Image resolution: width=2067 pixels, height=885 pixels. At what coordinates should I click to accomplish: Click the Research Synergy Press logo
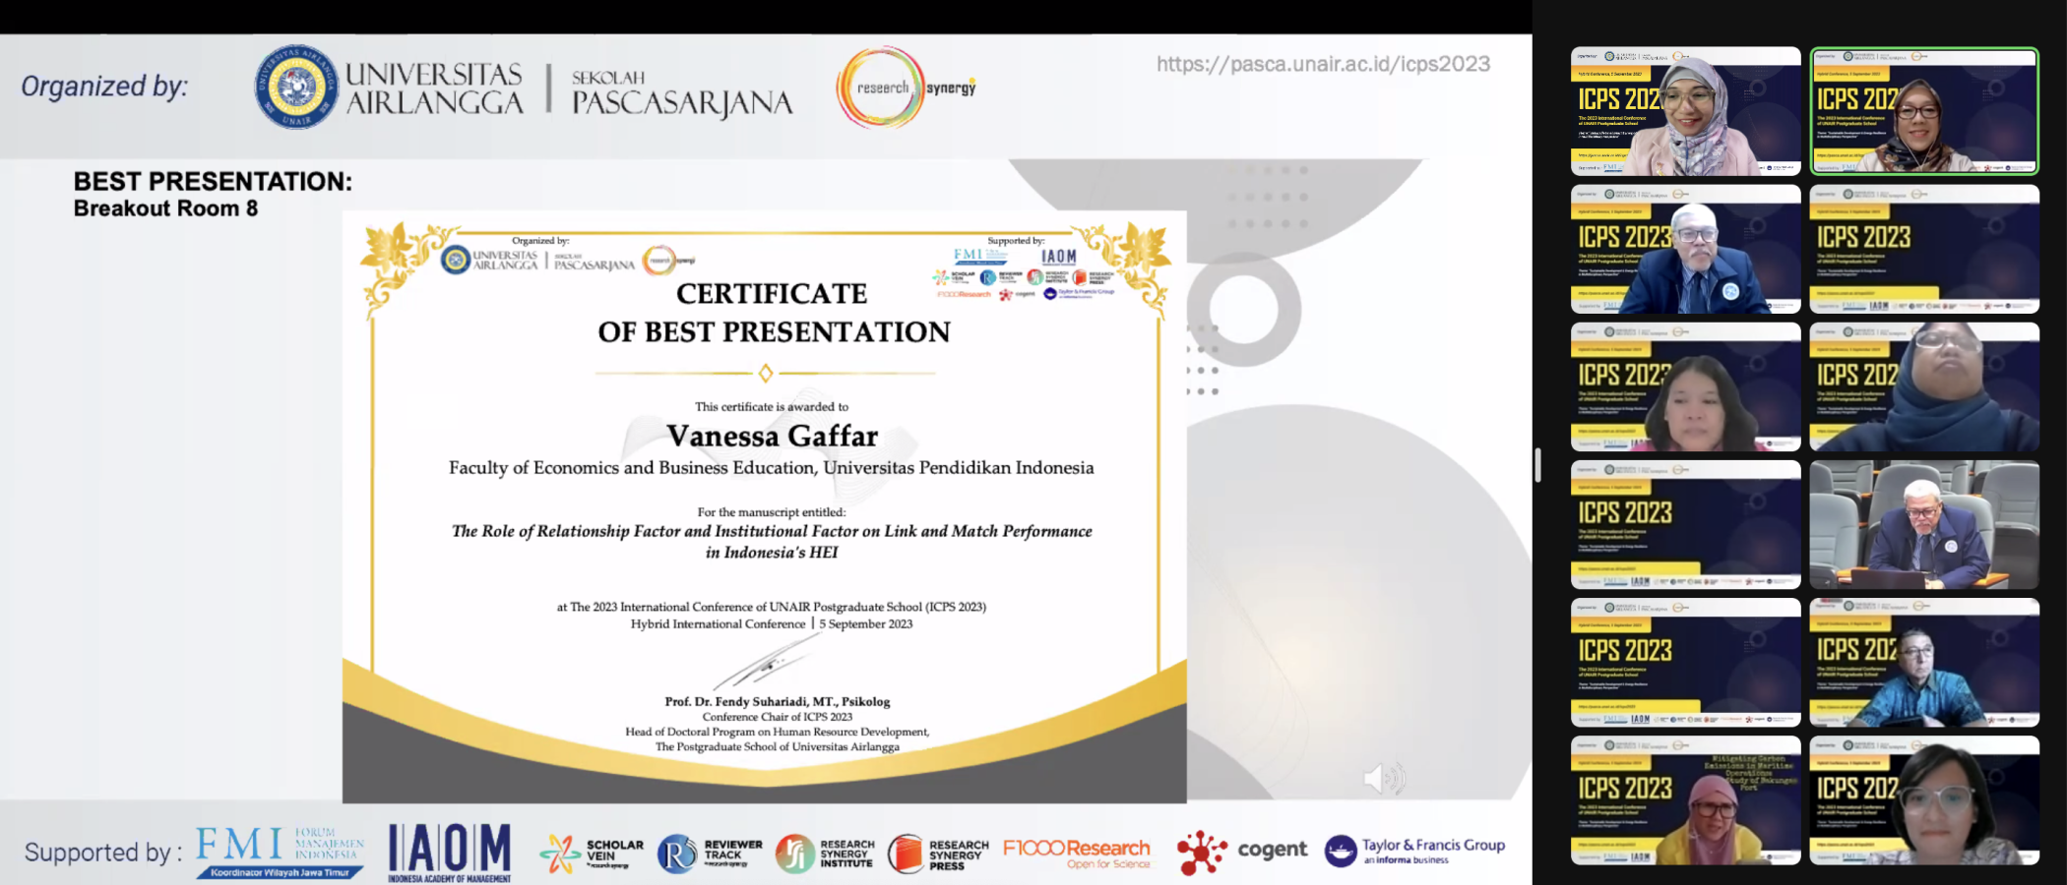click(938, 854)
